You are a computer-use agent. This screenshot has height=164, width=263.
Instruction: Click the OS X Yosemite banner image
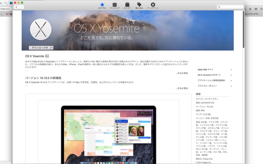click(128, 31)
